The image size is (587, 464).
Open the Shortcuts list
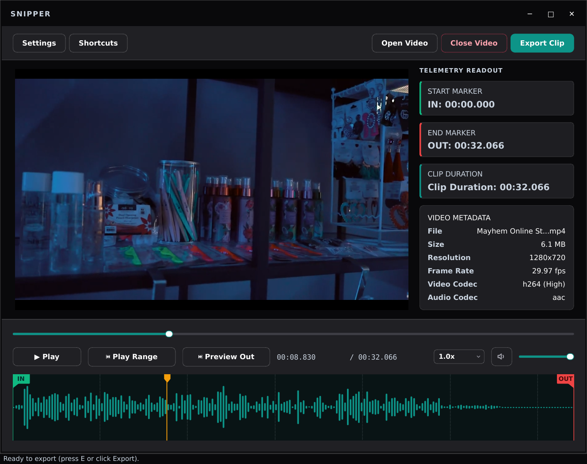(x=98, y=43)
